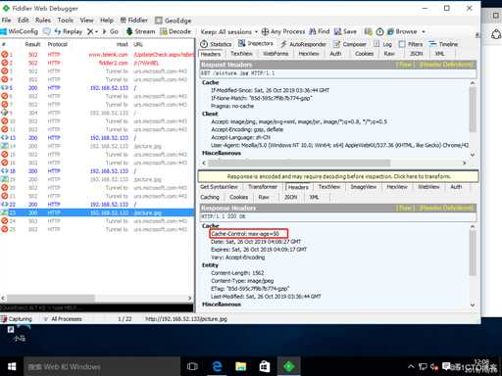Switch to the Composer tab
The width and height of the screenshot is (502, 376).
tap(350, 44)
